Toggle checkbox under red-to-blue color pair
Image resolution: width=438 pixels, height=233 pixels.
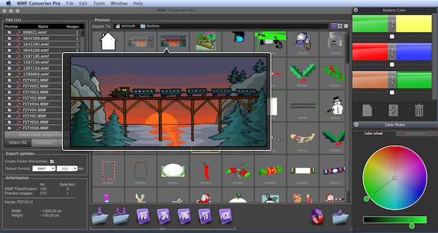click(x=392, y=65)
